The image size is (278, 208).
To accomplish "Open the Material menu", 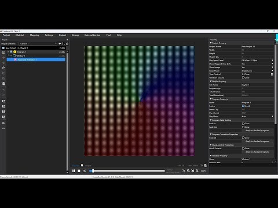I will 20,35.
